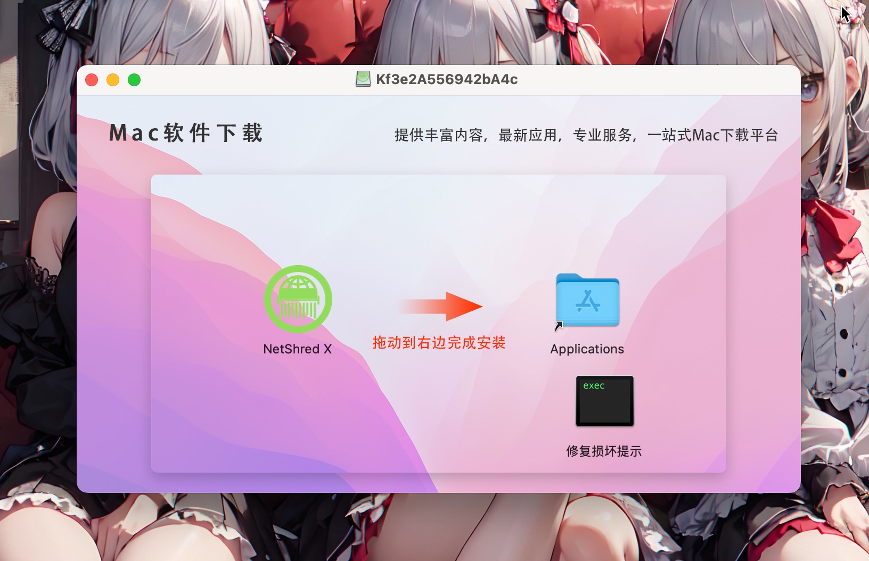
Task: Close the Kf3e2A556942bA4c disk window
Action: pyautogui.click(x=92, y=80)
